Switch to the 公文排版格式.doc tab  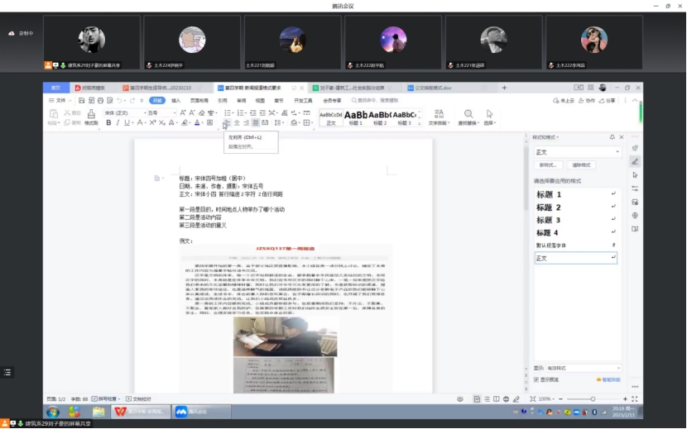[x=431, y=87]
